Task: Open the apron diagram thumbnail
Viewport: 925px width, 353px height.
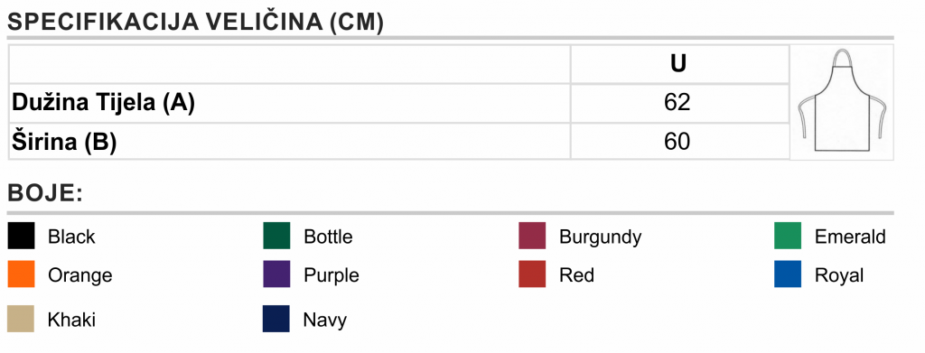Action: tap(842, 102)
